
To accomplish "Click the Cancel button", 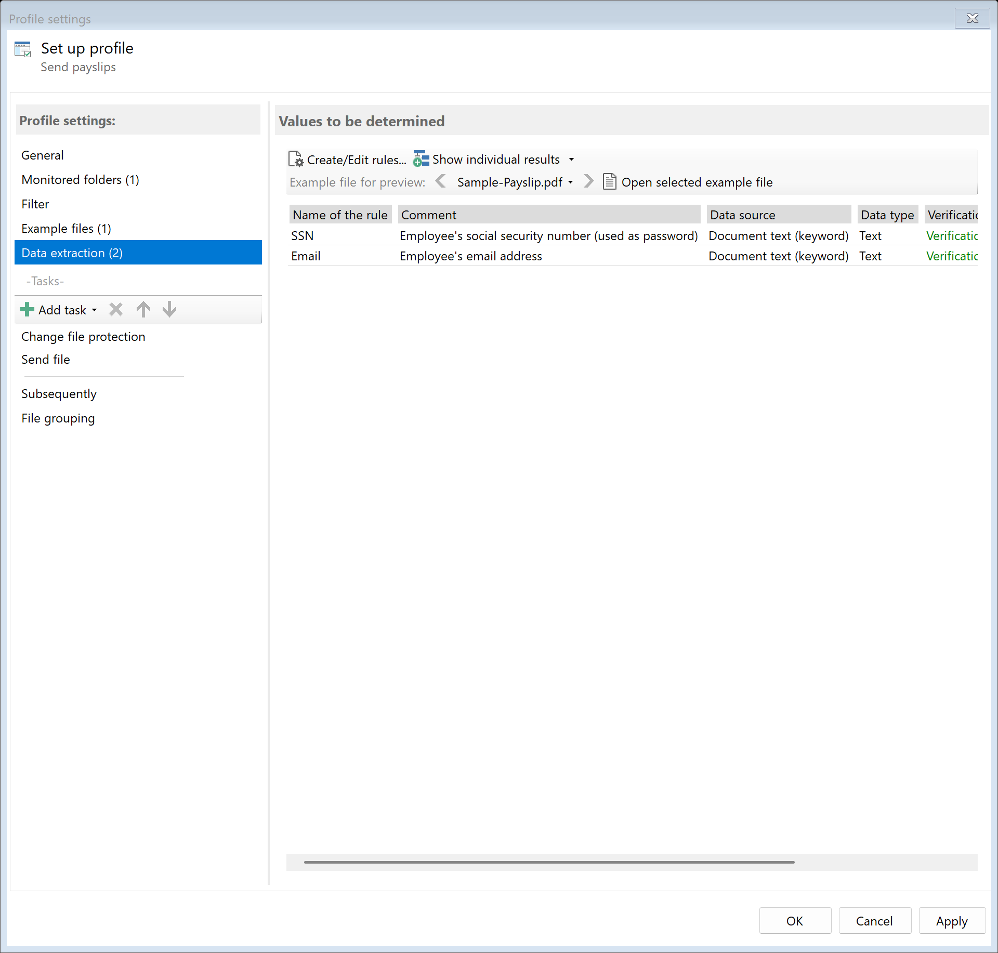I will click(x=874, y=920).
